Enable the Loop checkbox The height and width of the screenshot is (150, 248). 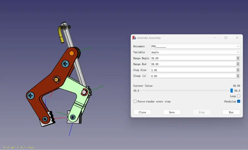coord(239,96)
